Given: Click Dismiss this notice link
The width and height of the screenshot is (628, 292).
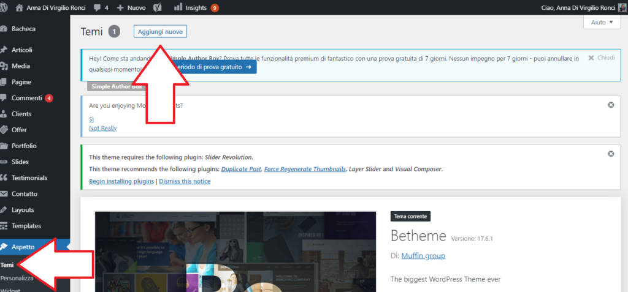Looking at the screenshot, I should (185, 181).
